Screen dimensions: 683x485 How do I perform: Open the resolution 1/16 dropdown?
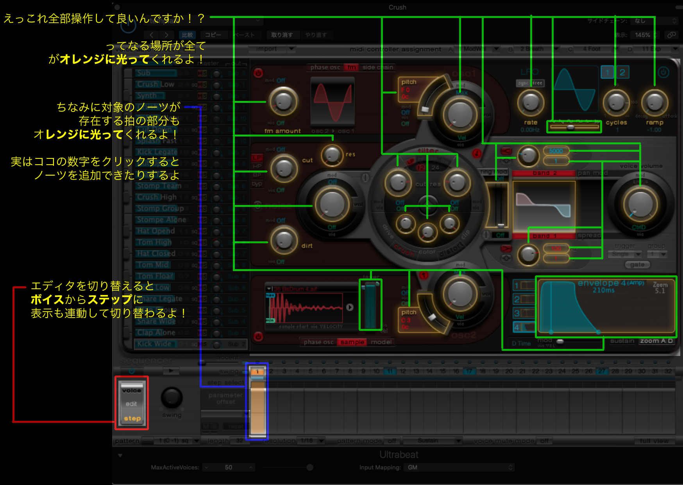click(311, 441)
